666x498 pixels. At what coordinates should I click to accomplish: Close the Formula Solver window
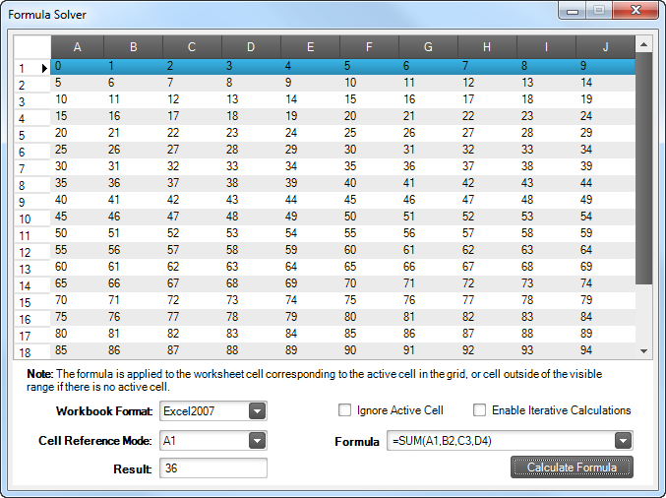pos(636,11)
